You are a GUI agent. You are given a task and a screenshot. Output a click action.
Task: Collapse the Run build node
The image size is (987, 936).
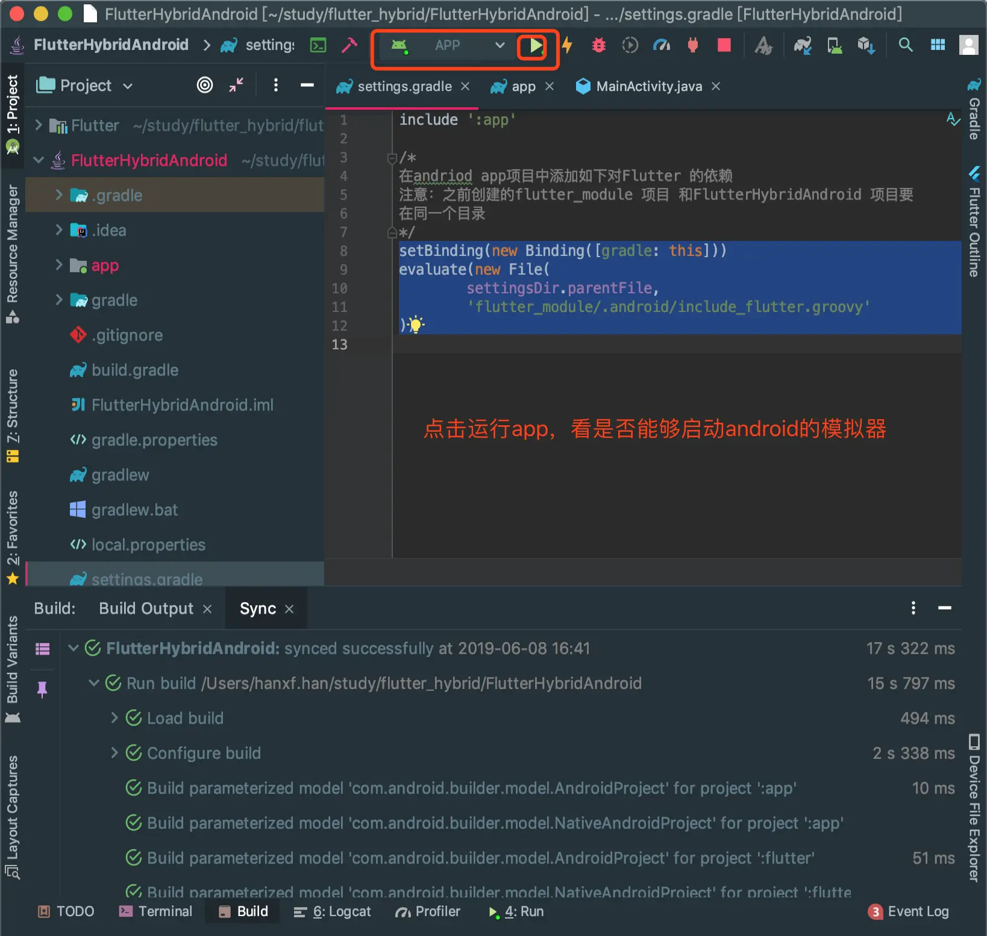(x=94, y=683)
